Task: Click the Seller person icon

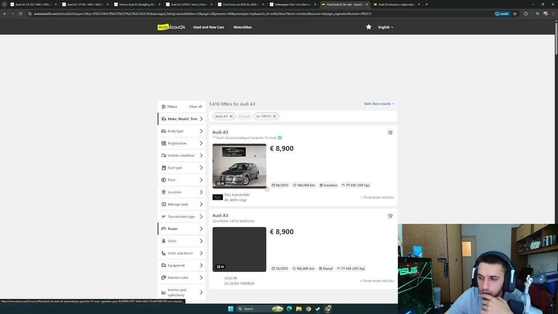Action: click(163, 241)
